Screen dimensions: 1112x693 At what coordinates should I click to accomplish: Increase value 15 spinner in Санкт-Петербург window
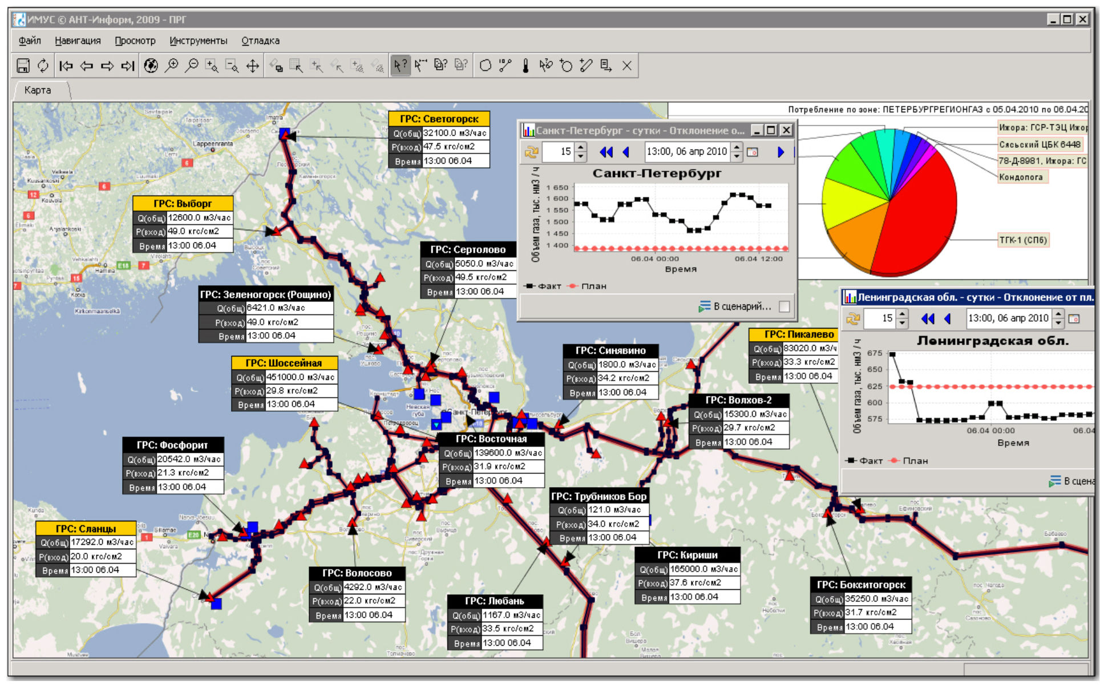(x=581, y=148)
